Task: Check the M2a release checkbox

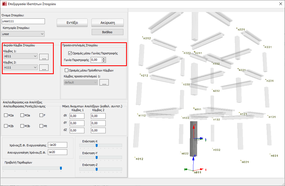Action: coord(6,115)
